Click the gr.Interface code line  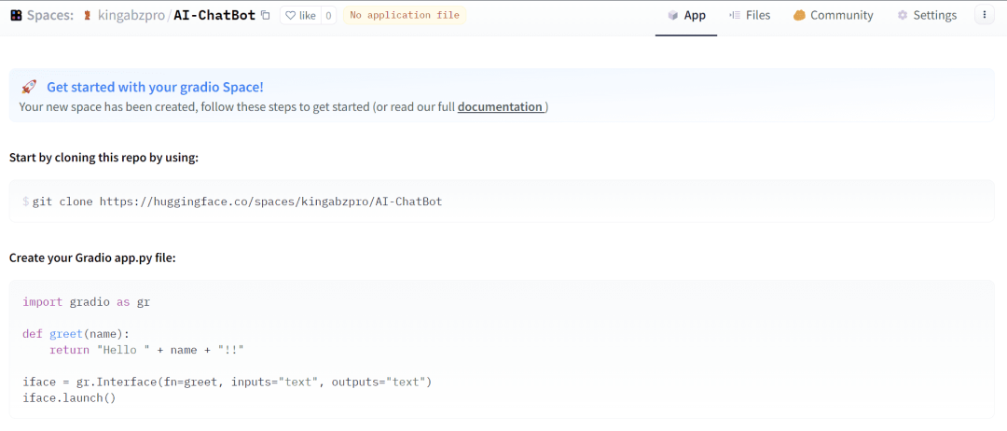pos(228,382)
